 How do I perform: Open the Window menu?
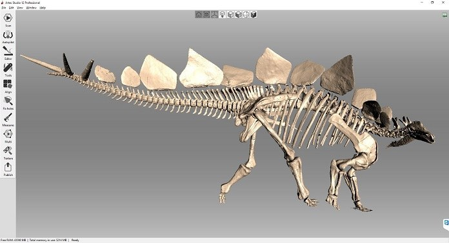(x=31, y=8)
